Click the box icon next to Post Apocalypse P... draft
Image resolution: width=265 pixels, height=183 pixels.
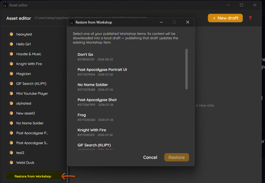click(x=11, y=133)
